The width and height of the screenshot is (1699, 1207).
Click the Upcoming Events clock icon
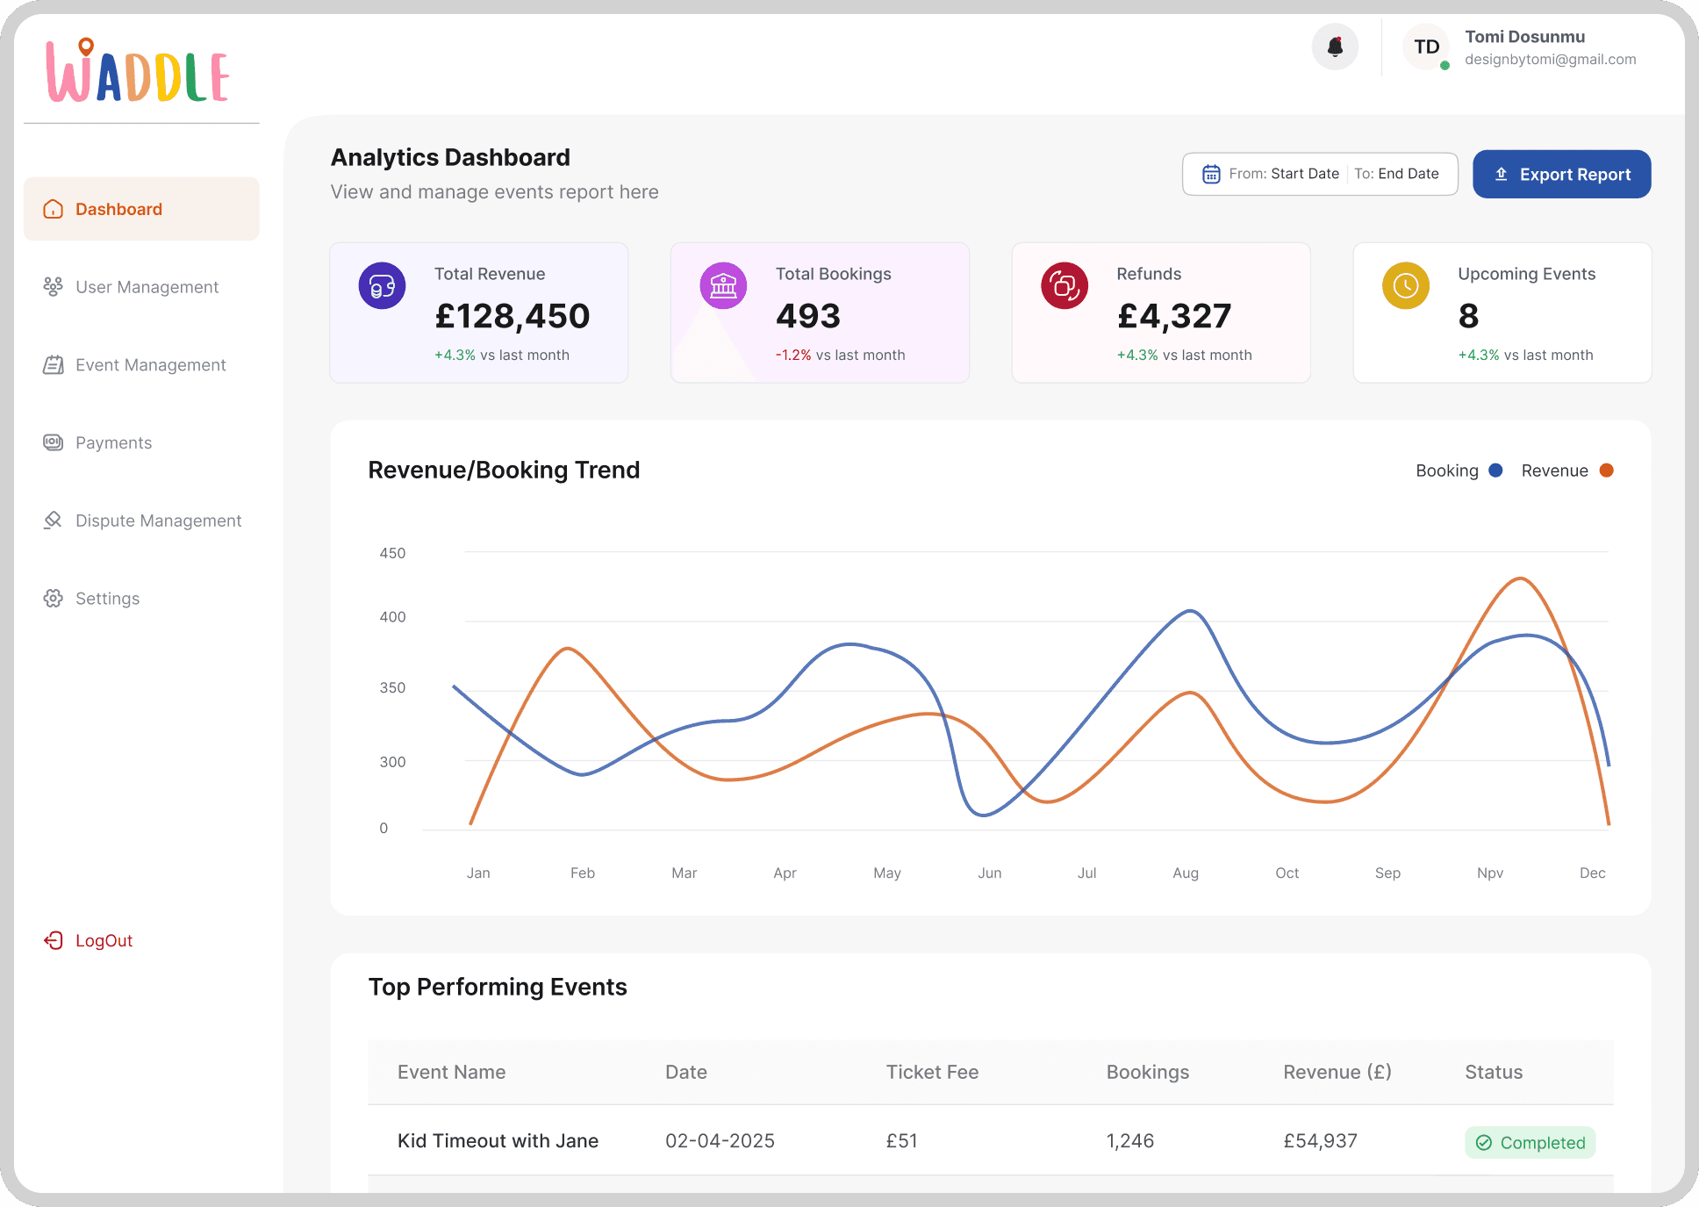(x=1406, y=285)
